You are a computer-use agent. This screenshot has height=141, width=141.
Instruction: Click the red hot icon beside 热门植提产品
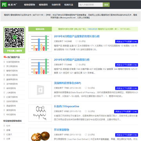[5, 57]
